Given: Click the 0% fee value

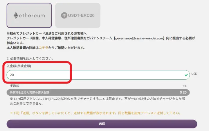Looking at the screenshot, I should pos(184,86).
